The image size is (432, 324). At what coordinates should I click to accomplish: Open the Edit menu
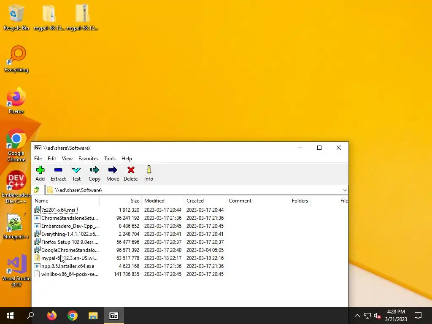coord(52,159)
